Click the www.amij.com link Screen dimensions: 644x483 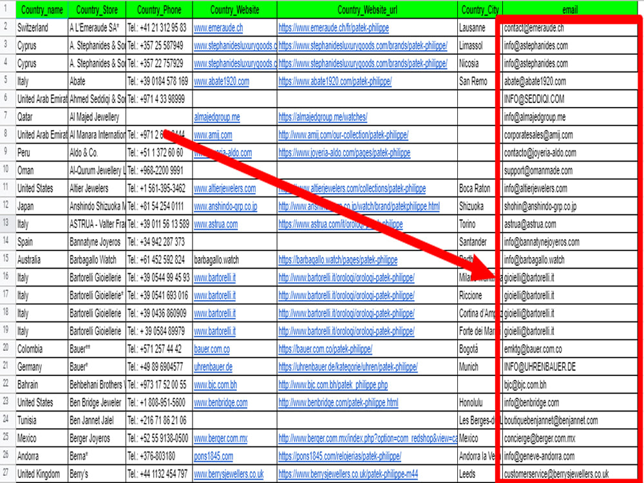click(213, 135)
